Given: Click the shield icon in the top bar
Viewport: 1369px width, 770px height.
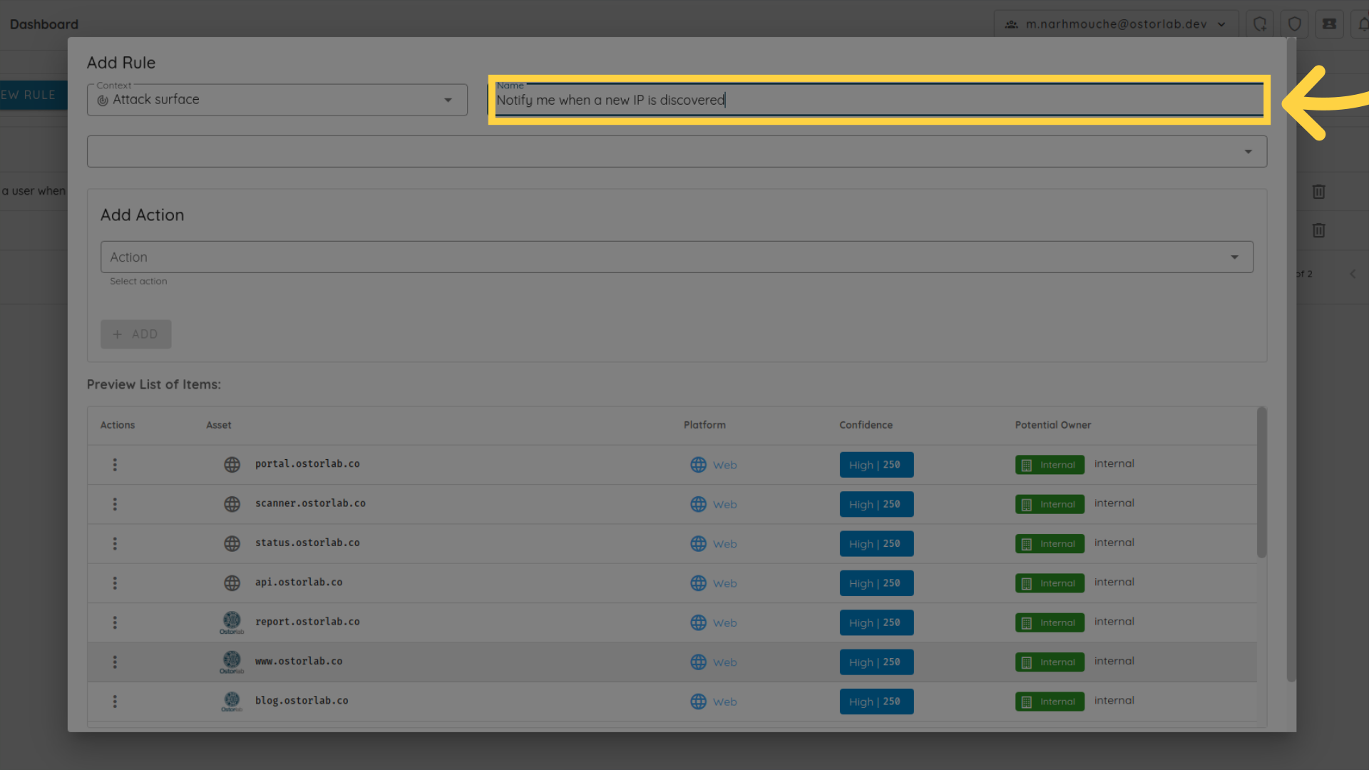Looking at the screenshot, I should tap(1294, 24).
